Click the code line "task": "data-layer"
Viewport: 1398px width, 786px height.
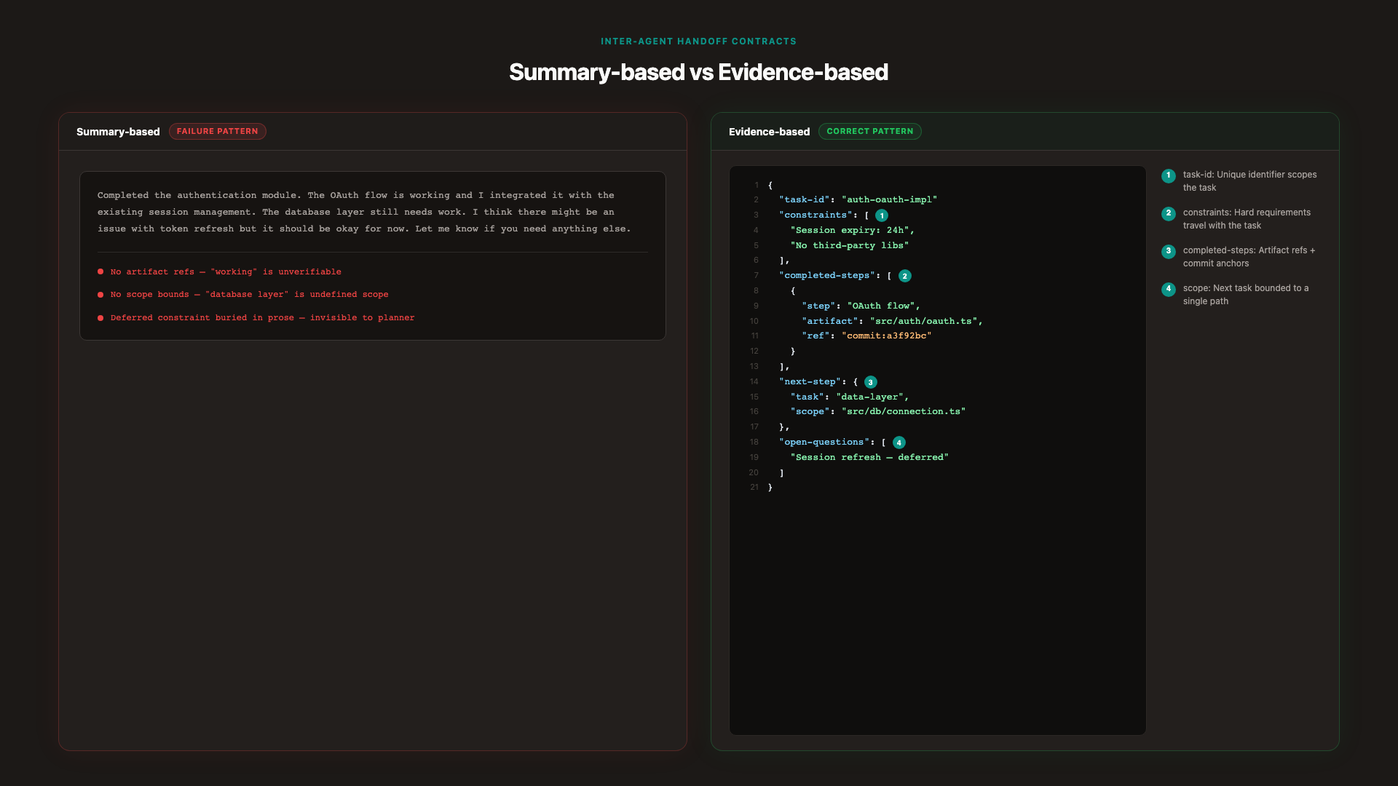coord(850,397)
